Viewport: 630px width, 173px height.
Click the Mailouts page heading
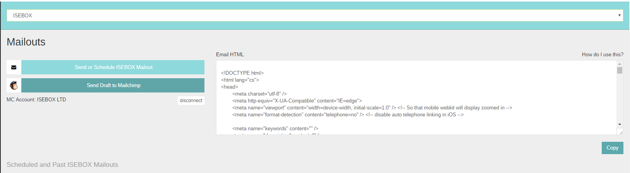[26, 42]
